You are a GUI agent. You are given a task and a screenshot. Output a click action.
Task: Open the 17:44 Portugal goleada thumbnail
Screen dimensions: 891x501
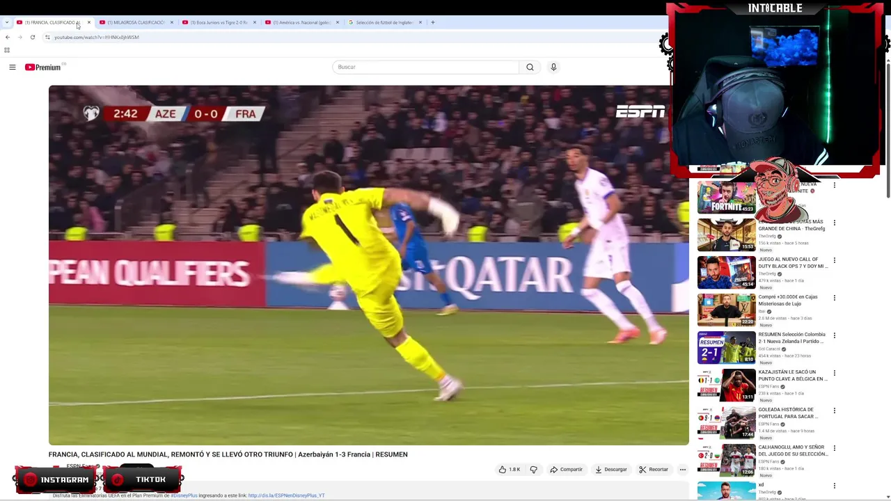(726, 422)
